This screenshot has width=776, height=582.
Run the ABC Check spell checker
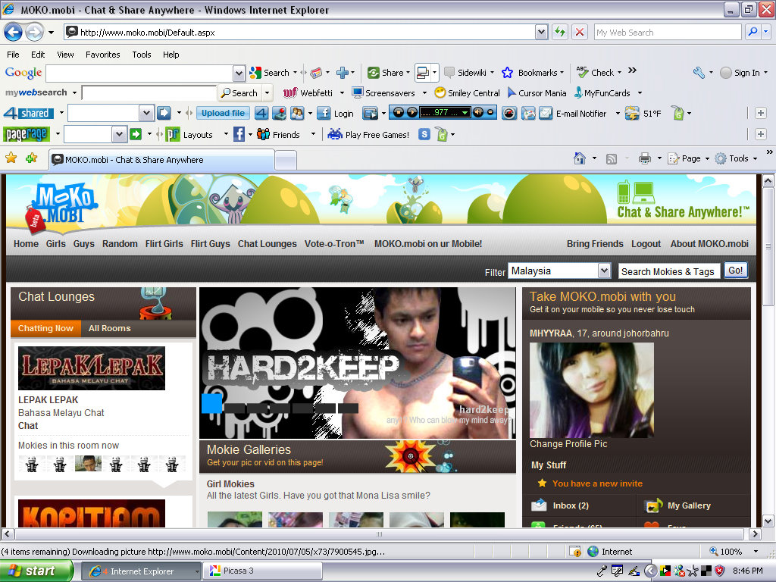coord(599,72)
